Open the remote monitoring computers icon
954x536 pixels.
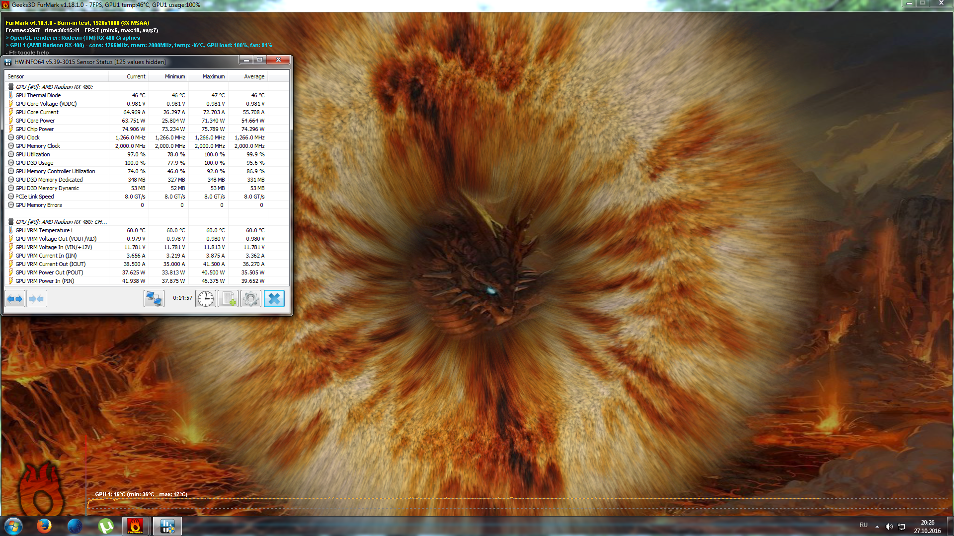154,299
